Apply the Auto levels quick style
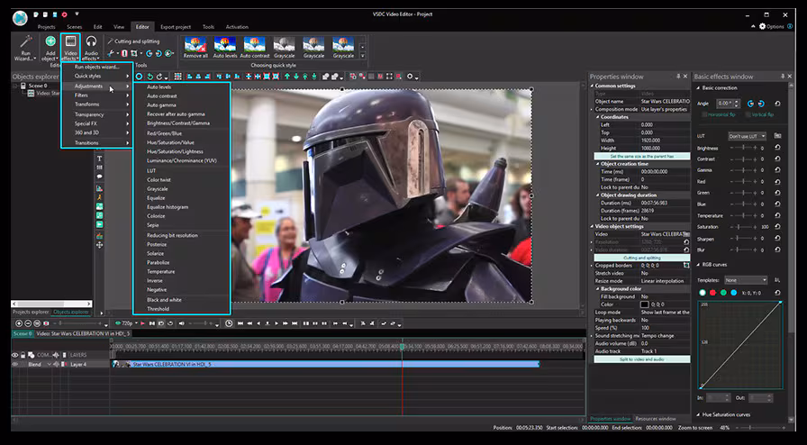807x445 pixels. (225, 43)
